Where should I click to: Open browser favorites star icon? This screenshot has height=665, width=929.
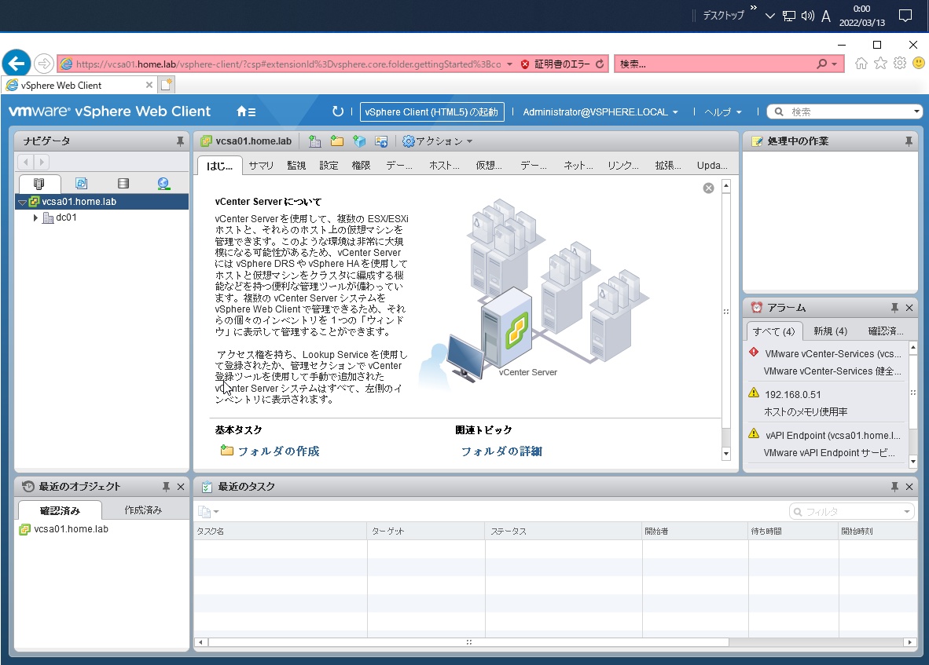[880, 64]
